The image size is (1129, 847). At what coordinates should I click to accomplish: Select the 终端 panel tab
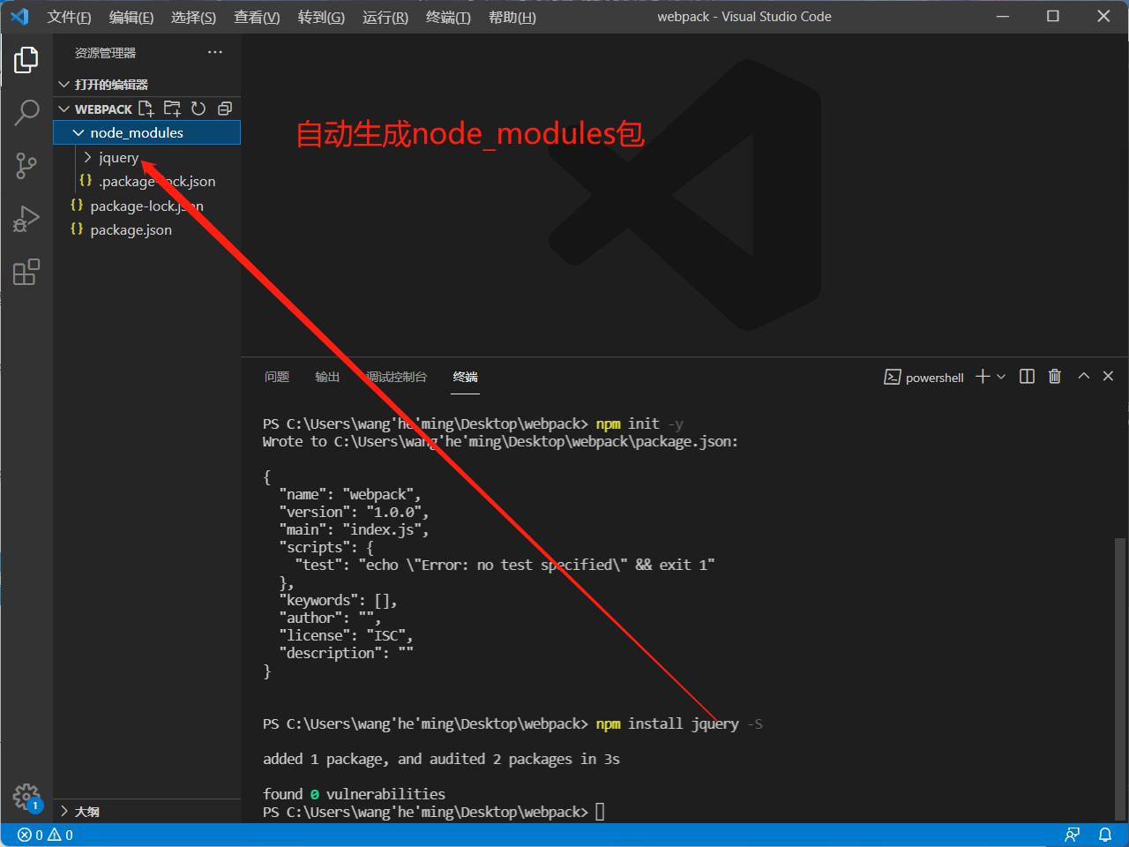(465, 377)
